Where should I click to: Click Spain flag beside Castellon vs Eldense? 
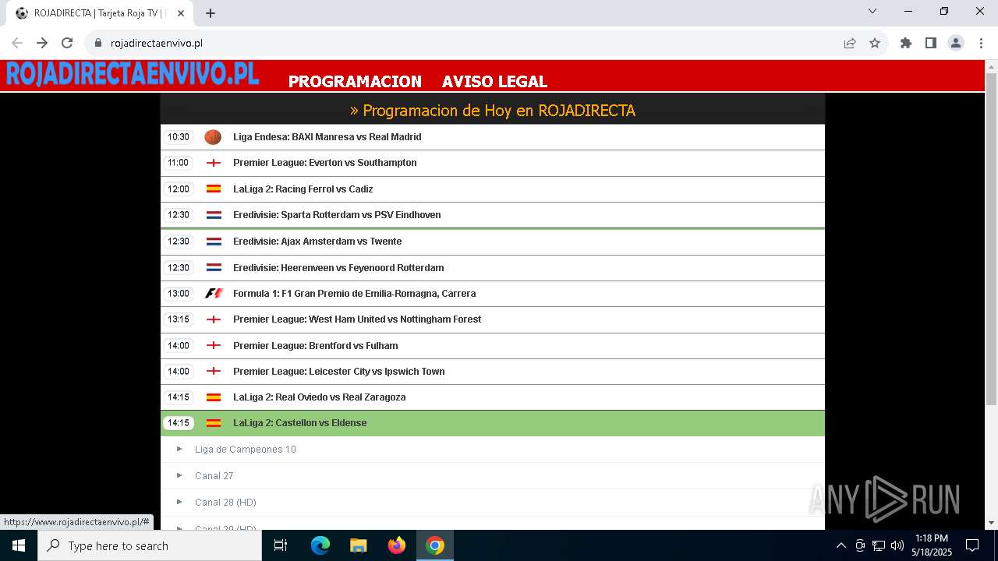[x=214, y=423]
